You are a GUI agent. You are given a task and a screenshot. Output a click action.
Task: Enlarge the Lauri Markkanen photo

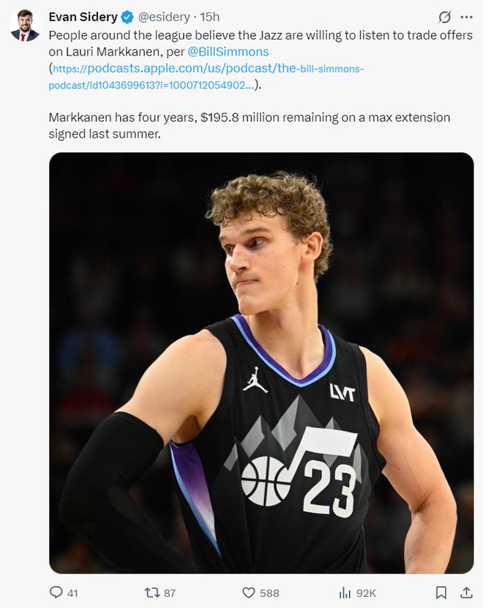(261, 362)
